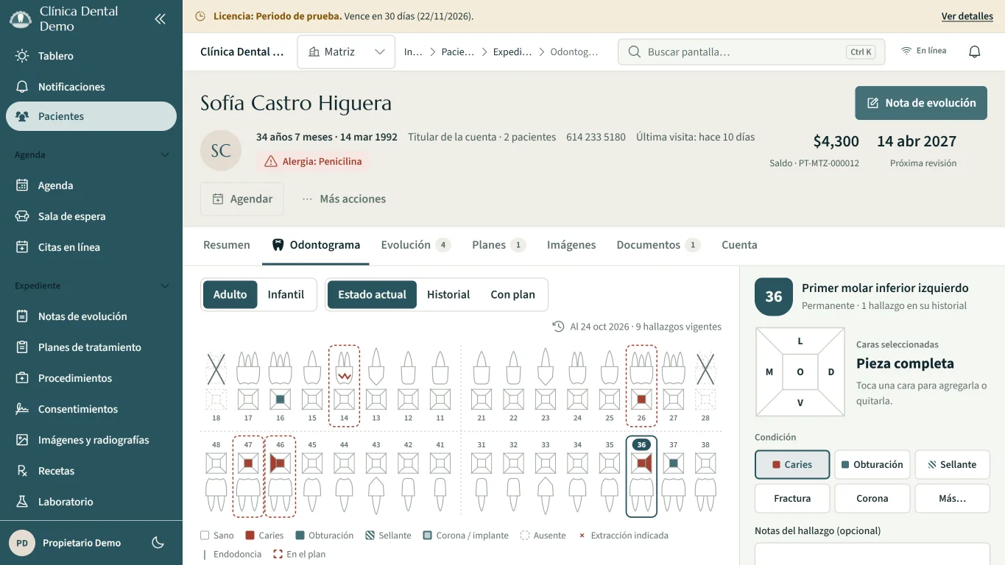The image size is (1005, 565).
Task: Open Ver detalles license link
Action: pos(967,16)
